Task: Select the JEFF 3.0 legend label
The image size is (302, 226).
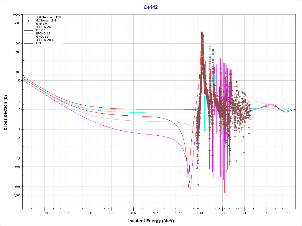Action: point(41,24)
